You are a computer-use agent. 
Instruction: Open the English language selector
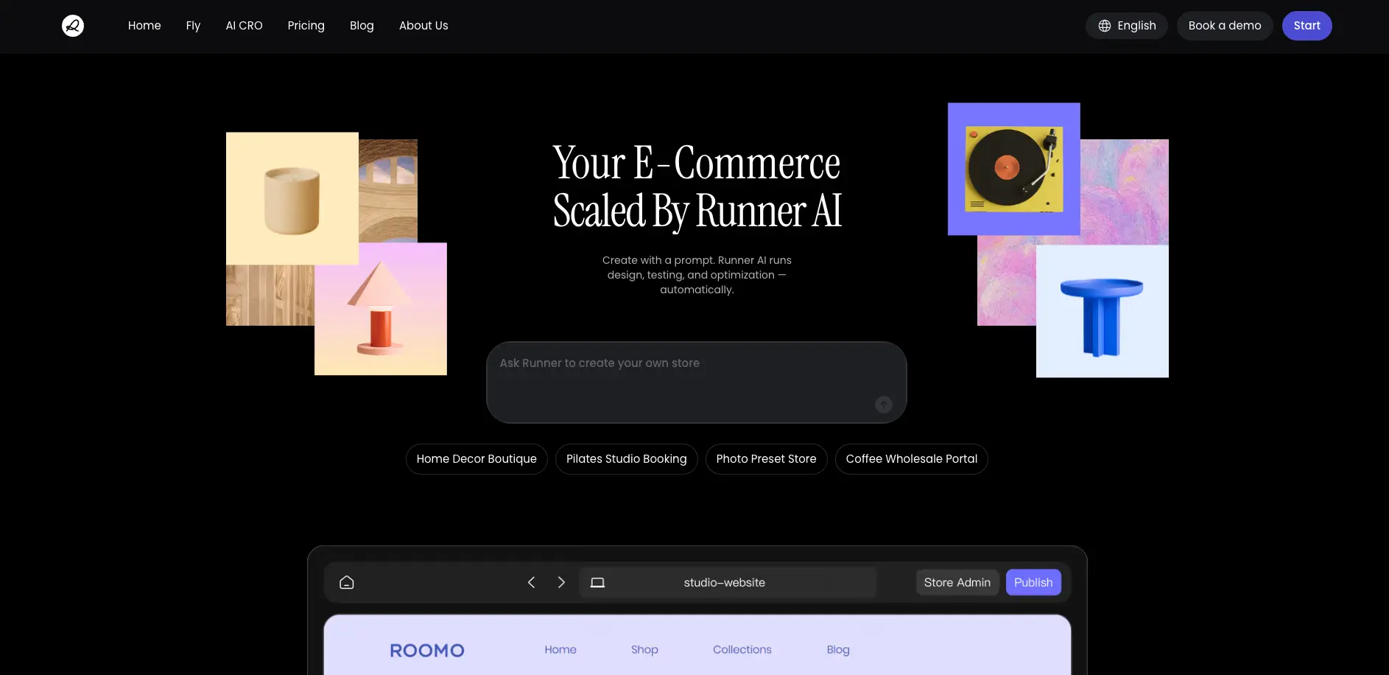point(1127,26)
